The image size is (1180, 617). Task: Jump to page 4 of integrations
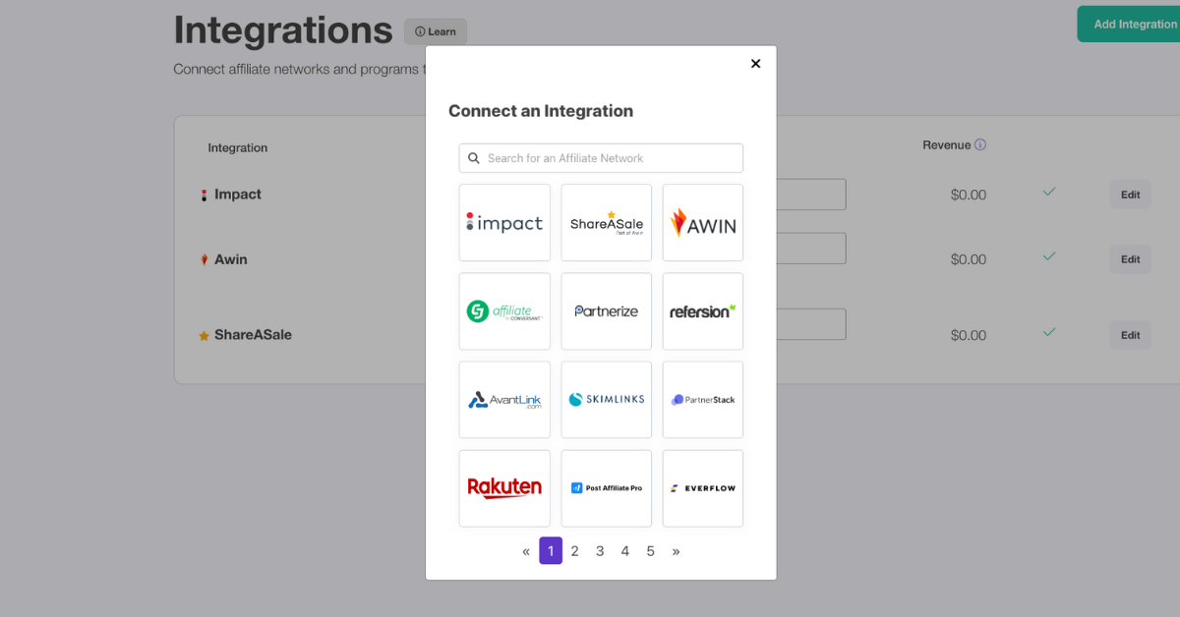pos(625,551)
